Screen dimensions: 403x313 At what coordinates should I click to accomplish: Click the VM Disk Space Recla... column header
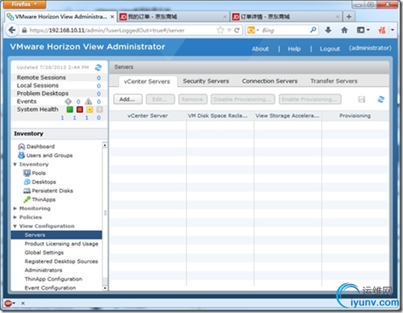220,116
